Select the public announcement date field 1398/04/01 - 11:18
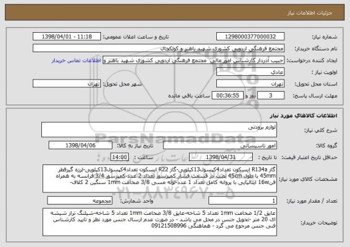Screen dimensions: 350x247 67,36
